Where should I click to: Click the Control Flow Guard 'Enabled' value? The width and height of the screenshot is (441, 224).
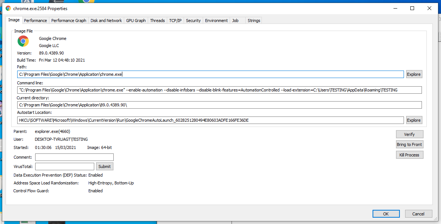point(96,191)
